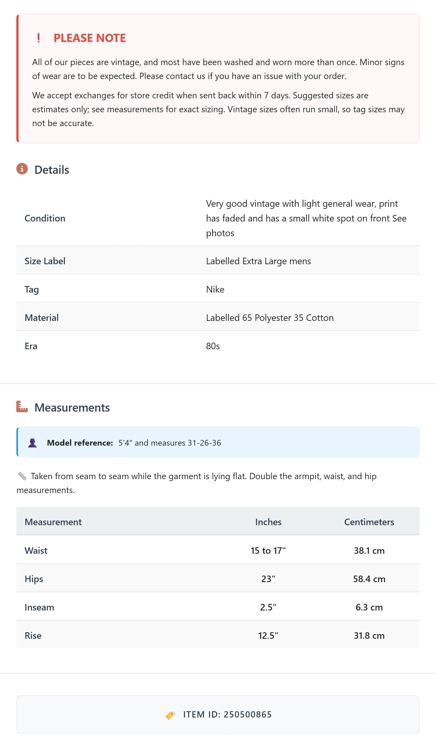Viewport: 436px width, 748px height.
Task: Click the 80s era value
Action: (213, 346)
